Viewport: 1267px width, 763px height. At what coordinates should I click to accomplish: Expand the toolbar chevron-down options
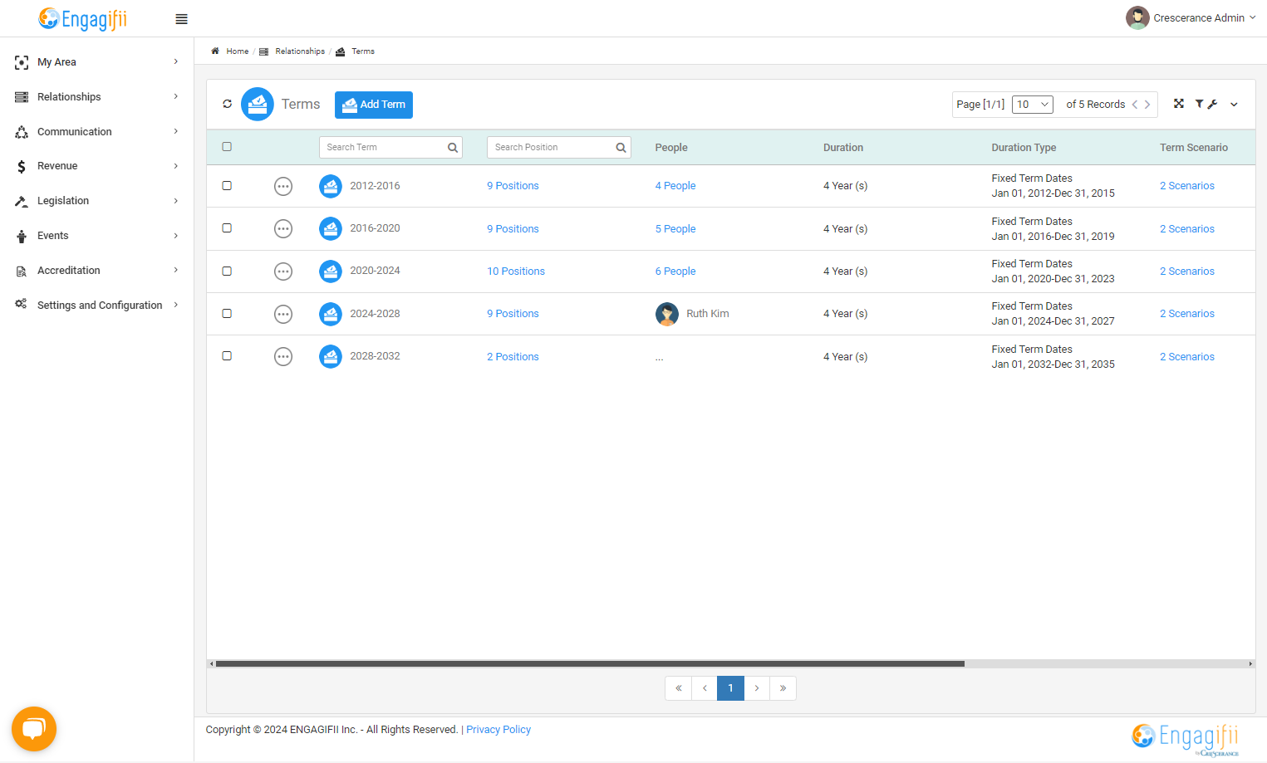pyautogui.click(x=1234, y=105)
